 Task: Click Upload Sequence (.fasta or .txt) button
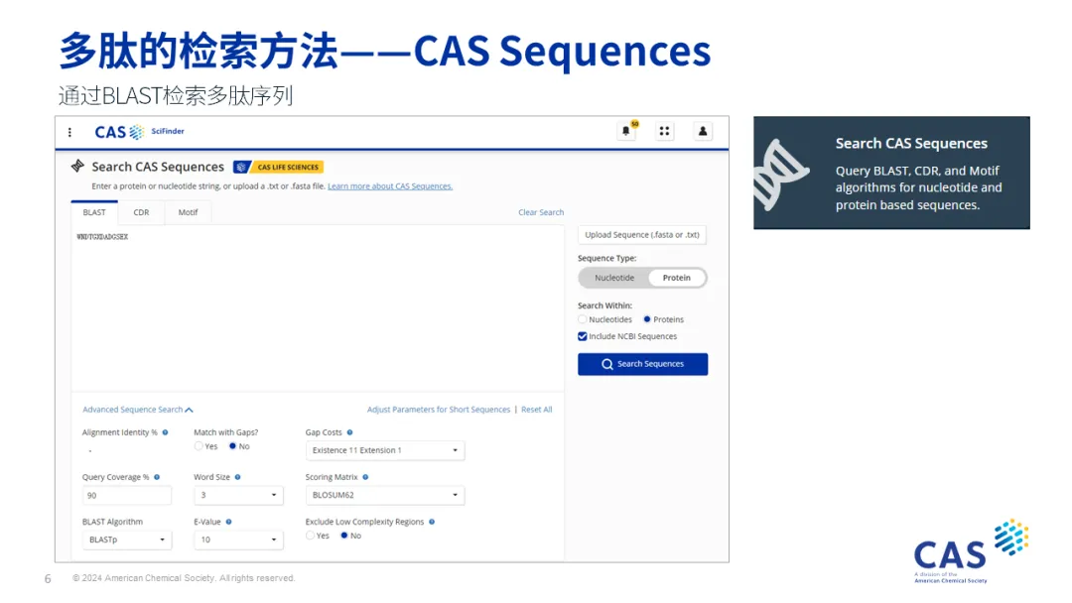[642, 235]
